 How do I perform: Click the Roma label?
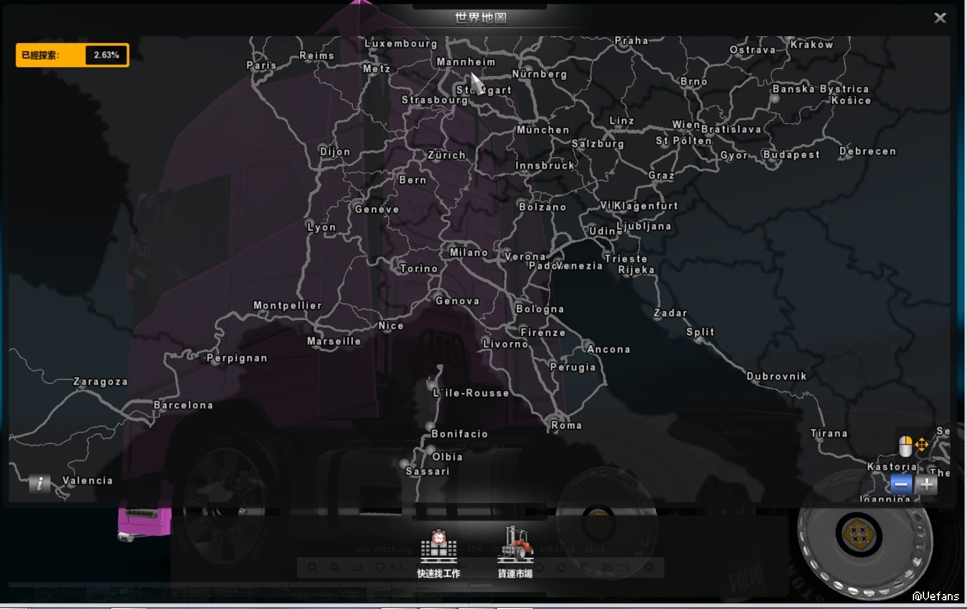tap(567, 425)
